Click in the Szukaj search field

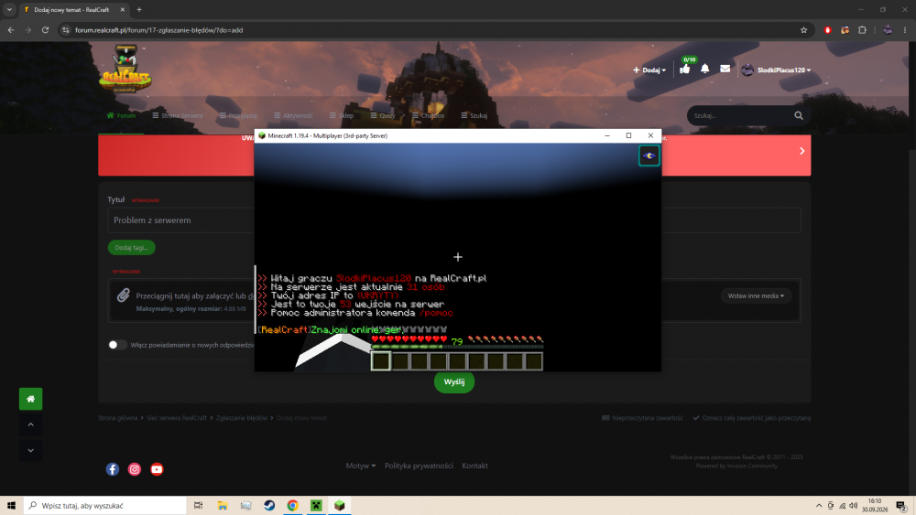(x=739, y=115)
